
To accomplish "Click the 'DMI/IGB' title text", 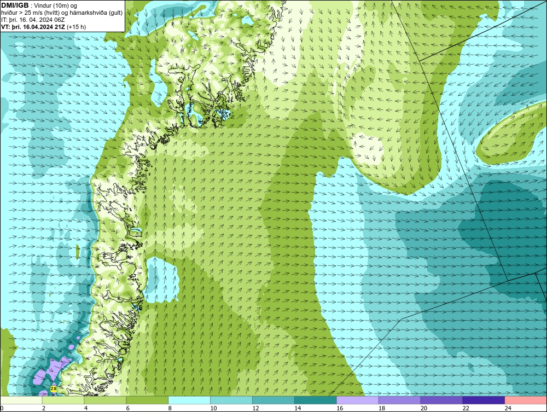I will point(15,5).
